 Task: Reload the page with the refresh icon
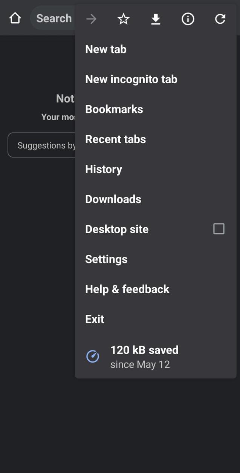coord(220,18)
